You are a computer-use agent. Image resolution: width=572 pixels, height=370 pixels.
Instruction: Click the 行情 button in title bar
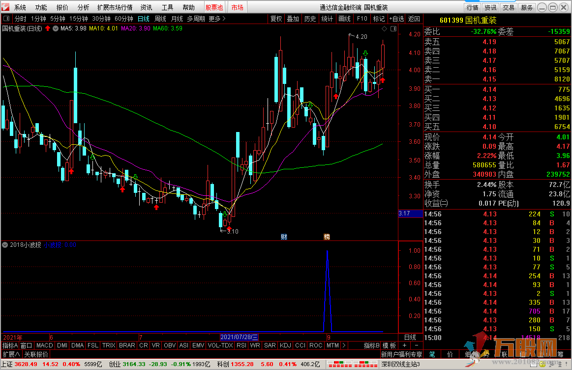point(473,7)
